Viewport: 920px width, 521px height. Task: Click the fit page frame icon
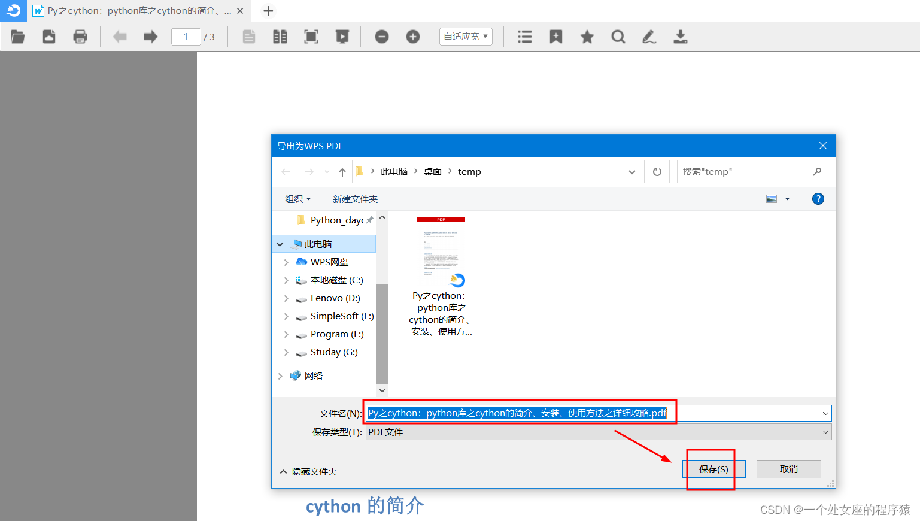coord(311,37)
